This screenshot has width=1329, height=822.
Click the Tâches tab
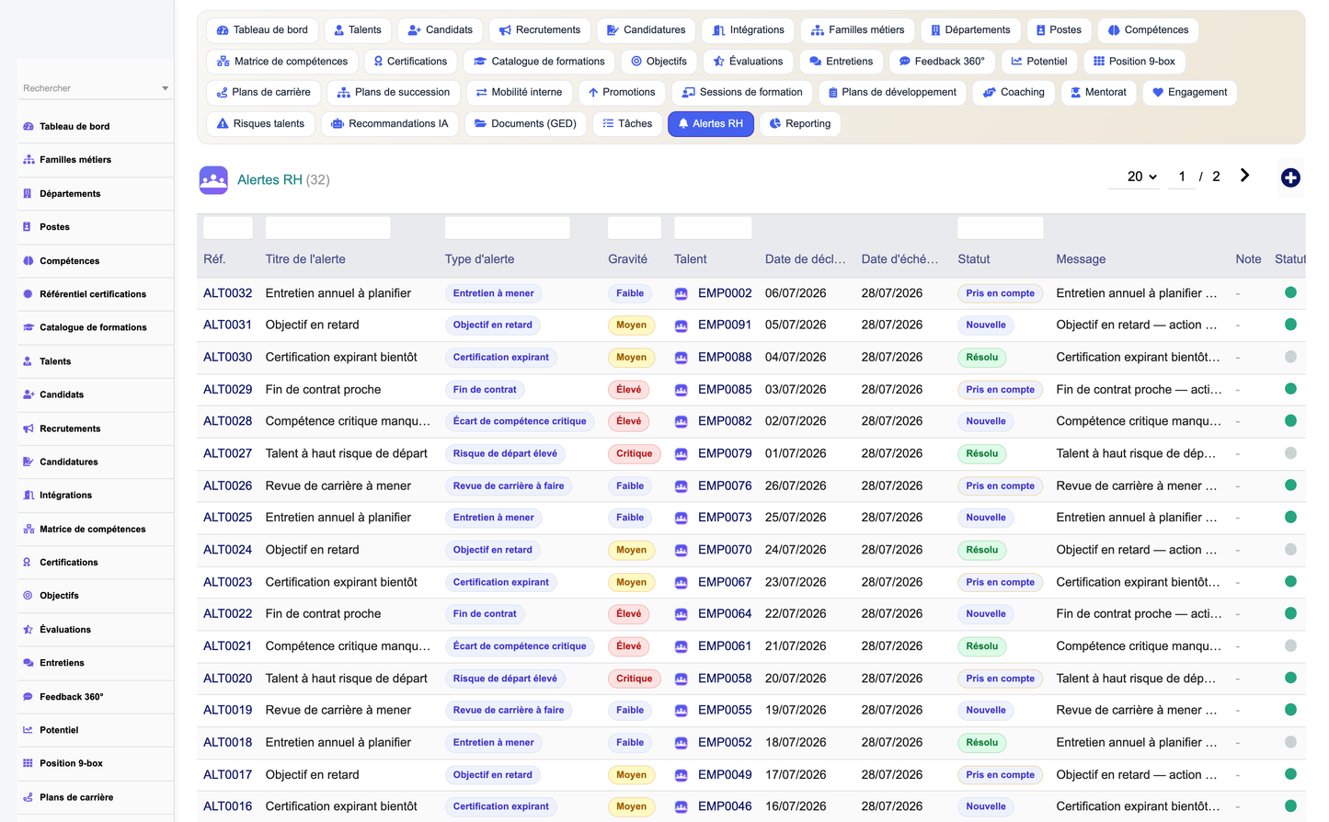pos(627,123)
